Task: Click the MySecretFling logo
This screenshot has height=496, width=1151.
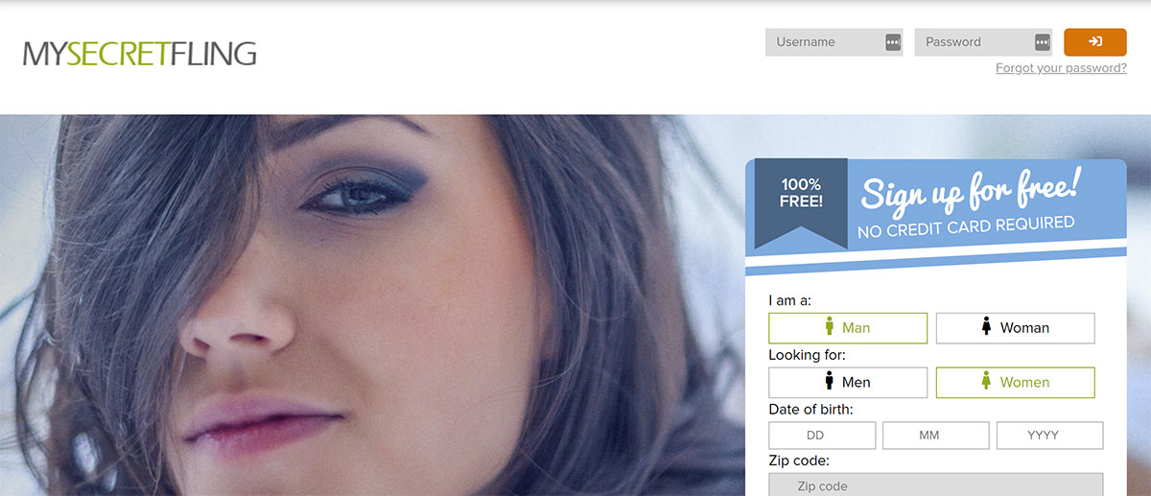Action: click(140, 54)
